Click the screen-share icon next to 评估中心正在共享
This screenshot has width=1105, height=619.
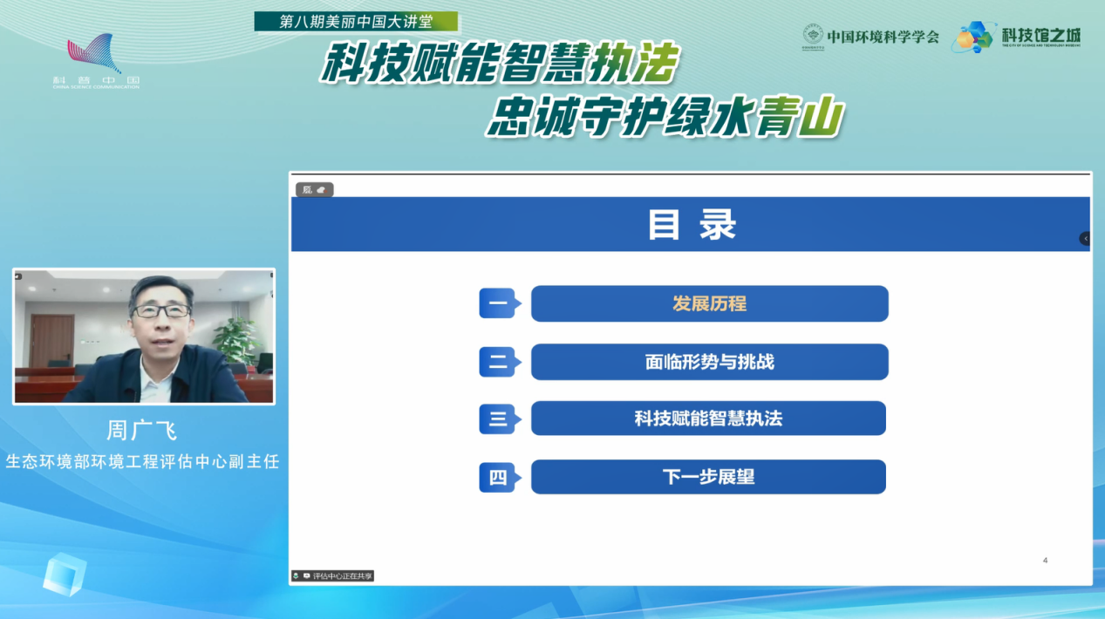point(306,575)
